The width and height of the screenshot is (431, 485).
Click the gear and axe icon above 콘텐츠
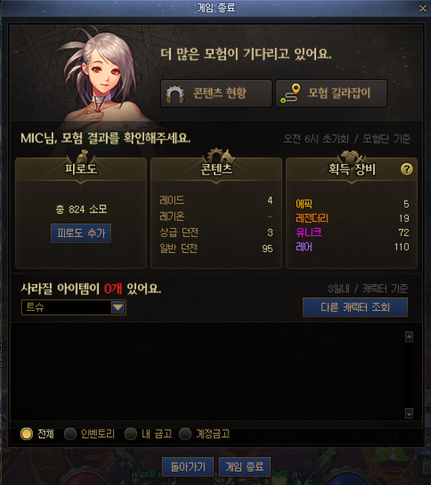pyautogui.click(x=218, y=155)
